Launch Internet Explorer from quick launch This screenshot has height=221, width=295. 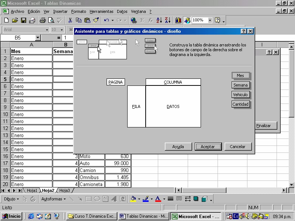(x=31, y=216)
